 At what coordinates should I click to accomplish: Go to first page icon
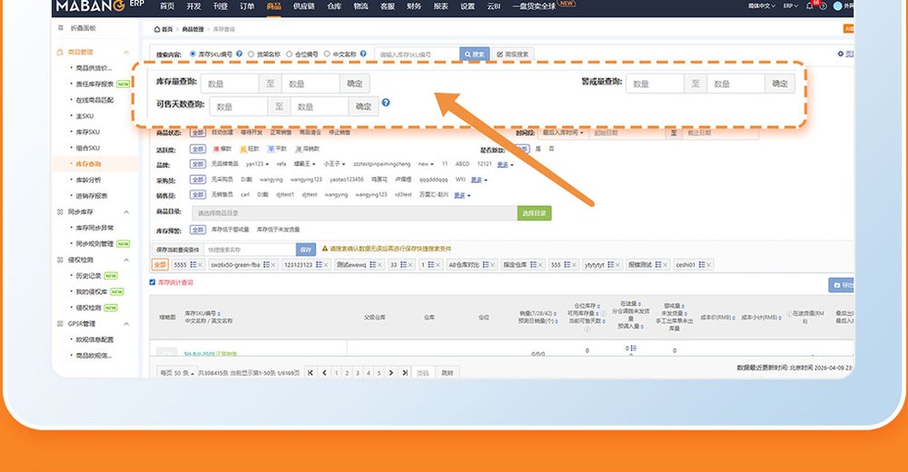pos(311,372)
